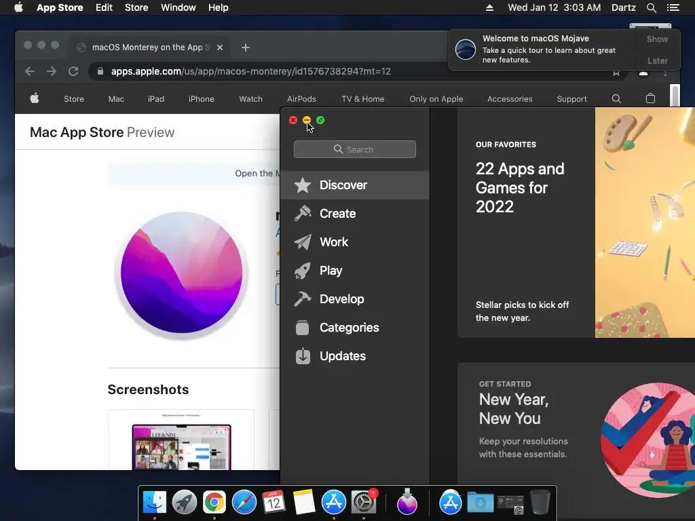Show the macOS Mojave welcome tour
This screenshot has width=695, height=521.
657,39
